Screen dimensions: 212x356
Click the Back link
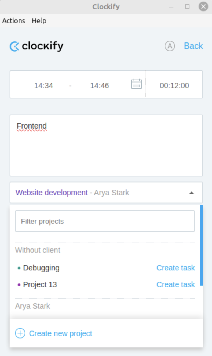193,46
